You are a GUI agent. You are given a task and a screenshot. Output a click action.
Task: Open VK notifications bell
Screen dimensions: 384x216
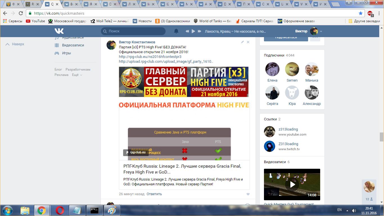coord(176,31)
